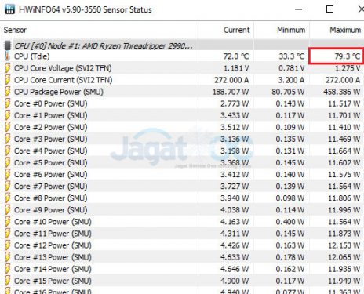Viewport: 364px width, 294px height.
Task: Click lightning icon beside Core #15 Power
Action: coord(8,281)
